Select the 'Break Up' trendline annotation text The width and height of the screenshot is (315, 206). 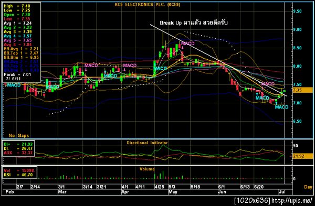[193, 23]
